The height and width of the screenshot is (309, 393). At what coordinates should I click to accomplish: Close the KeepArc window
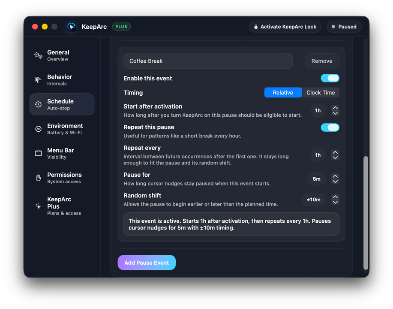(x=35, y=27)
